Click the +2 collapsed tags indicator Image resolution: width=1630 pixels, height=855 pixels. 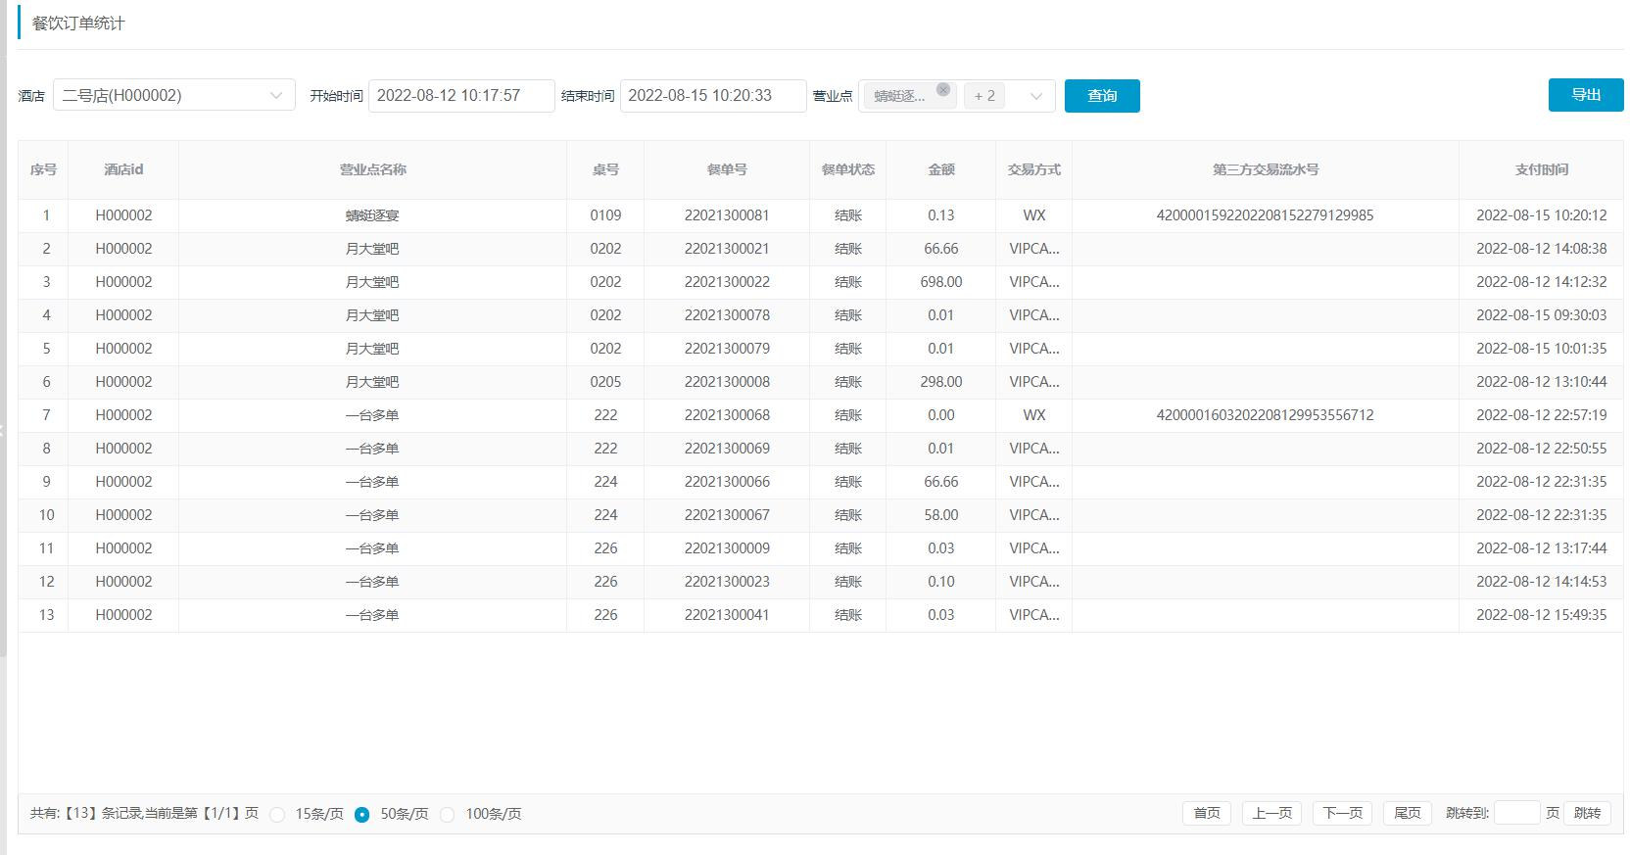point(984,96)
